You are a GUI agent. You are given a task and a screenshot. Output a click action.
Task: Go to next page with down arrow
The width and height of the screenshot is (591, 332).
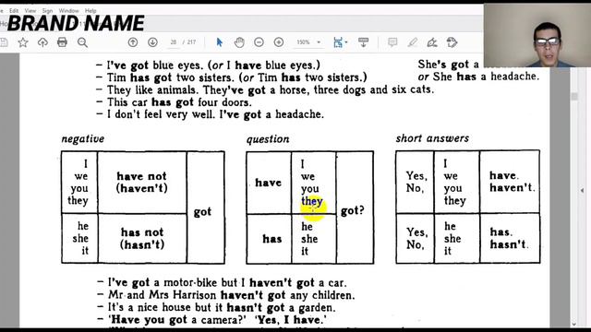tap(152, 42)
